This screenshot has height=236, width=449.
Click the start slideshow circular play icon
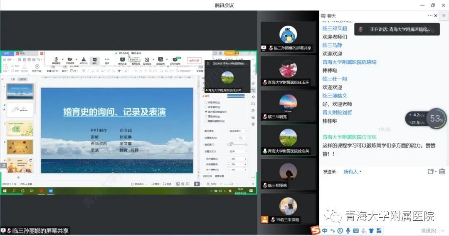37,67
